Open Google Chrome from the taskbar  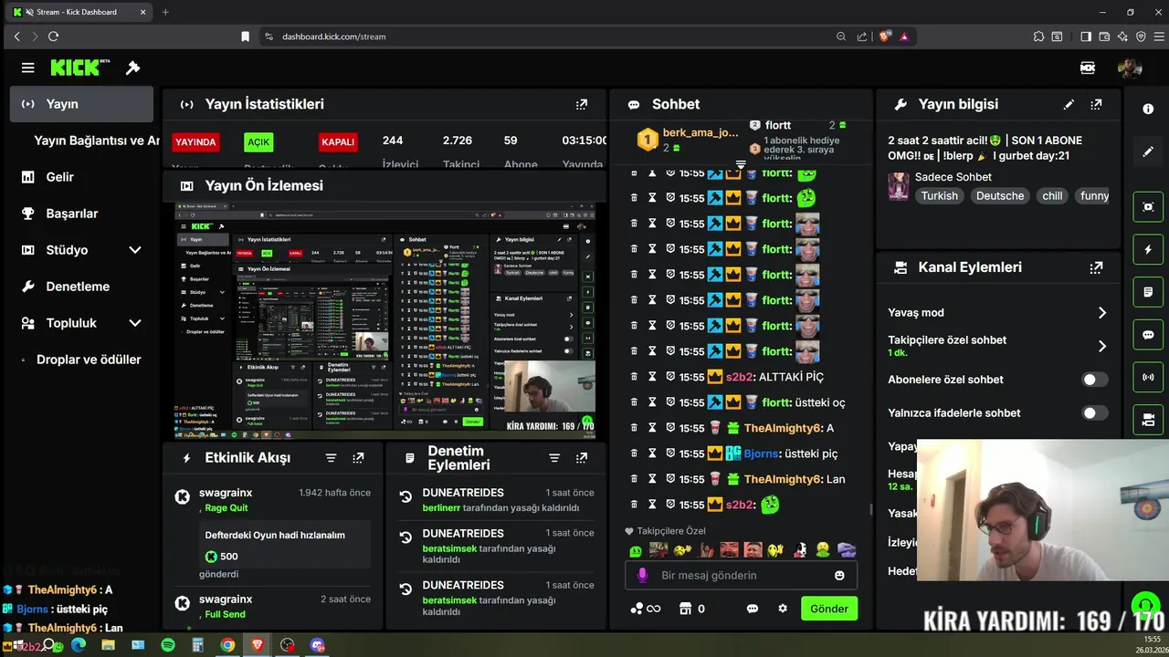tap(227, 645)
